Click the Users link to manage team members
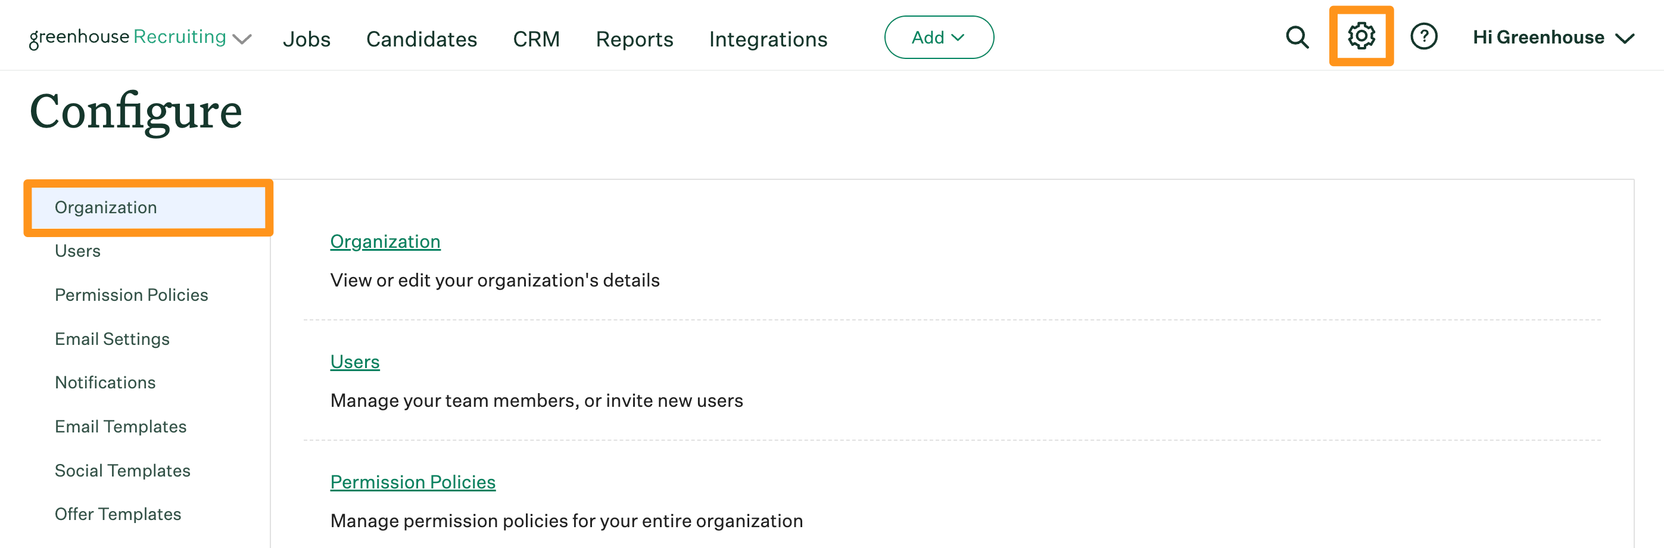Image resolution: width=1664 pixels, height=548 pixels. pyautogui.click(x=354, y=362)
